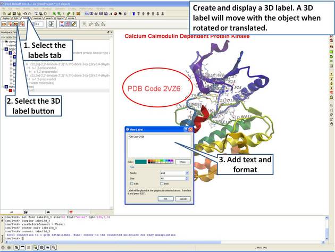Open the labels tab
This screenshot has height=252, width=335.
coord(26,18)
